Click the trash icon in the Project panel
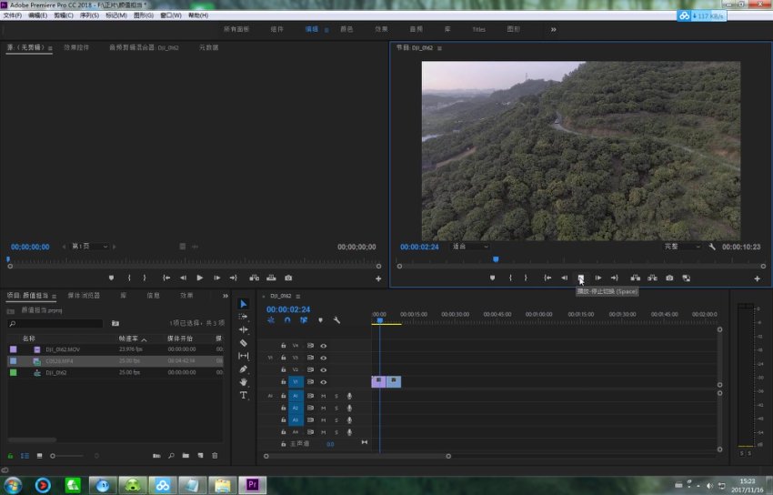The height and width of the screenshot is (495, 773). pyautogui.click(x=215, y=455)
